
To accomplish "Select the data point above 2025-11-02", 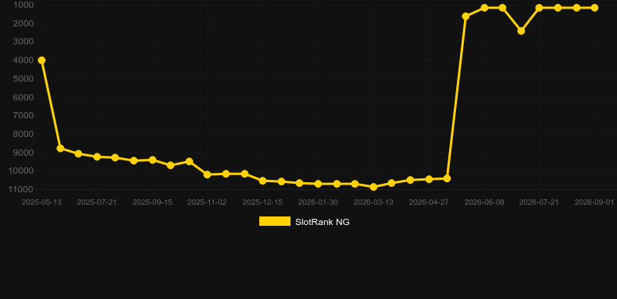I will tap(208, 174).
